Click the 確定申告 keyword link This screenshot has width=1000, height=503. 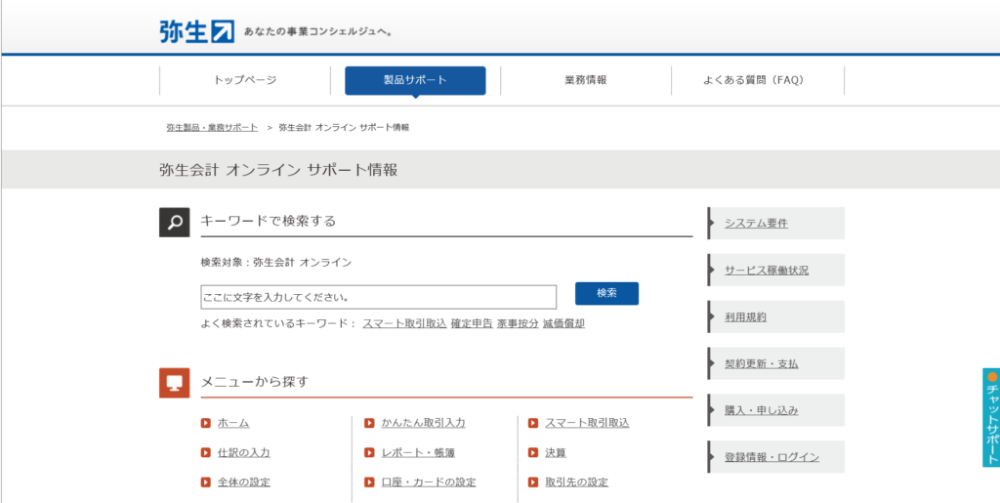(472, 323)
